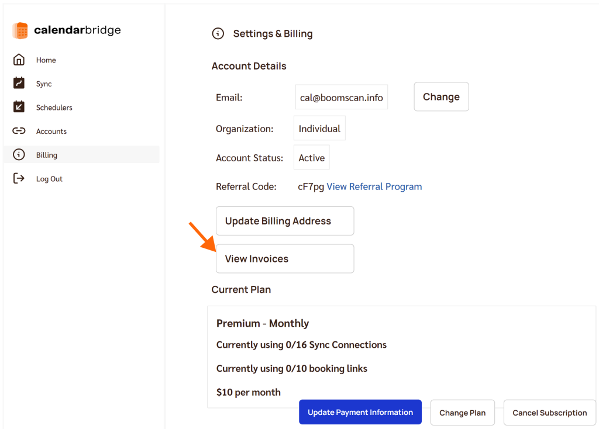This screenshot has width=599, height=429.
Task: Click the calendarbridge logo icon
Action: pyautogui.click(x=20, y=30)
